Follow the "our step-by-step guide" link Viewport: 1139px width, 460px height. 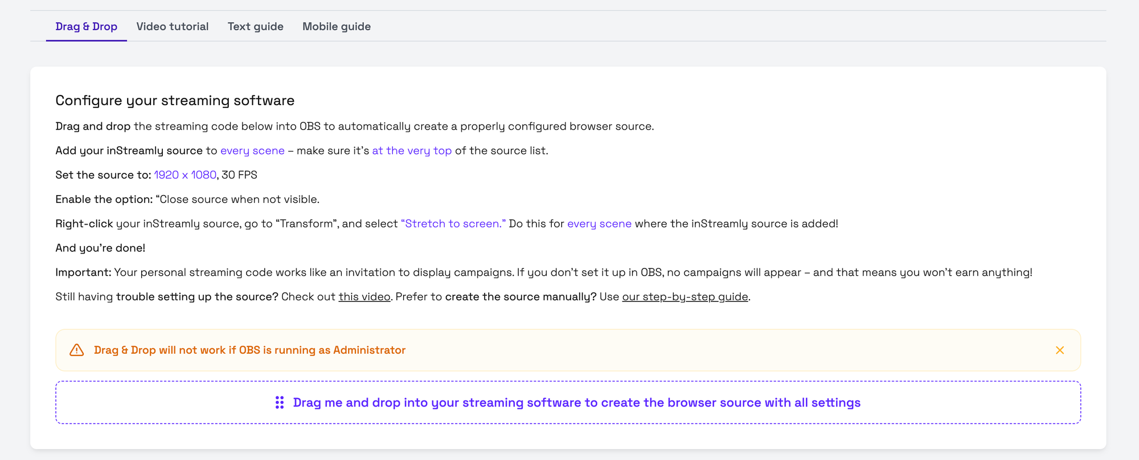tap(685, 297)
